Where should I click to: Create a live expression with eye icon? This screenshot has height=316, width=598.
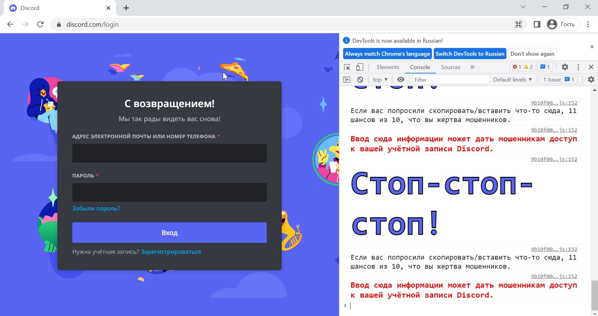(401, 80)
